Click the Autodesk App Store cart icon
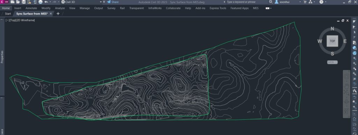The width and height of the screenshot is (358, 135). pos(305,2)
